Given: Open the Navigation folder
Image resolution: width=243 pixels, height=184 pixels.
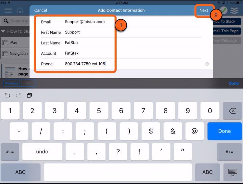Looking at the screenshot, I should tap(15, 54).
